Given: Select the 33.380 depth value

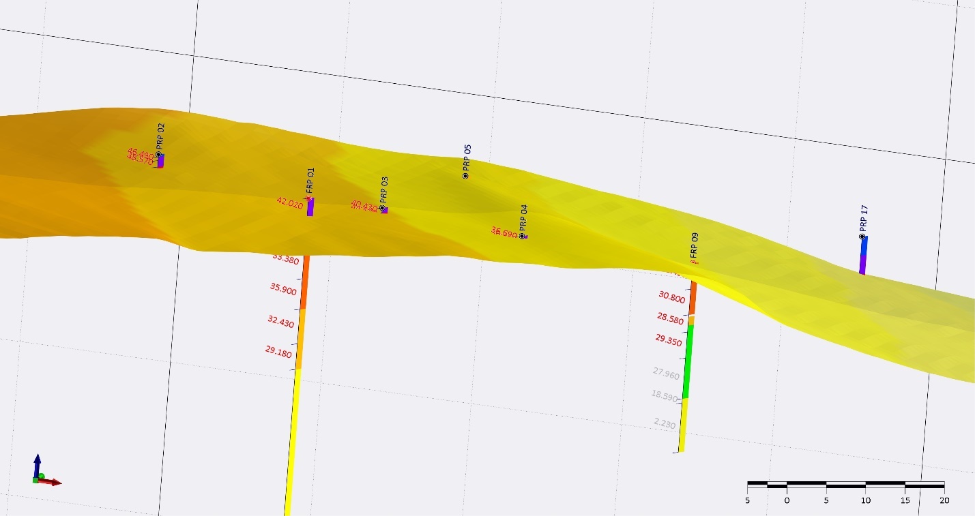Looking at the screenshot, I should coord(285,259).
